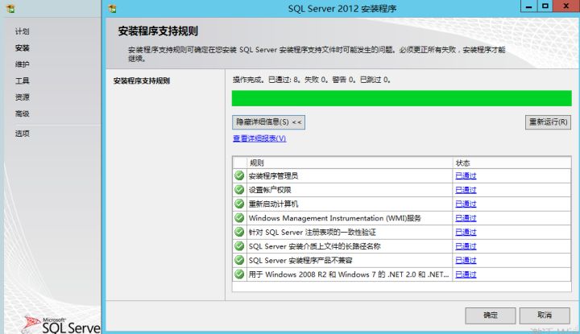Maximize the SQL Server 2012 setup window

pyautogui.click(x=545, y=6)
